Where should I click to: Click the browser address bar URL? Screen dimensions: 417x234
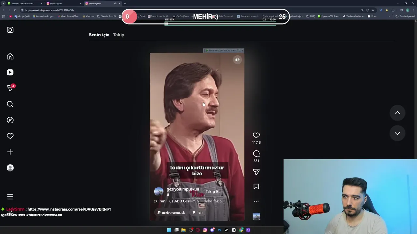click(50, 10)
